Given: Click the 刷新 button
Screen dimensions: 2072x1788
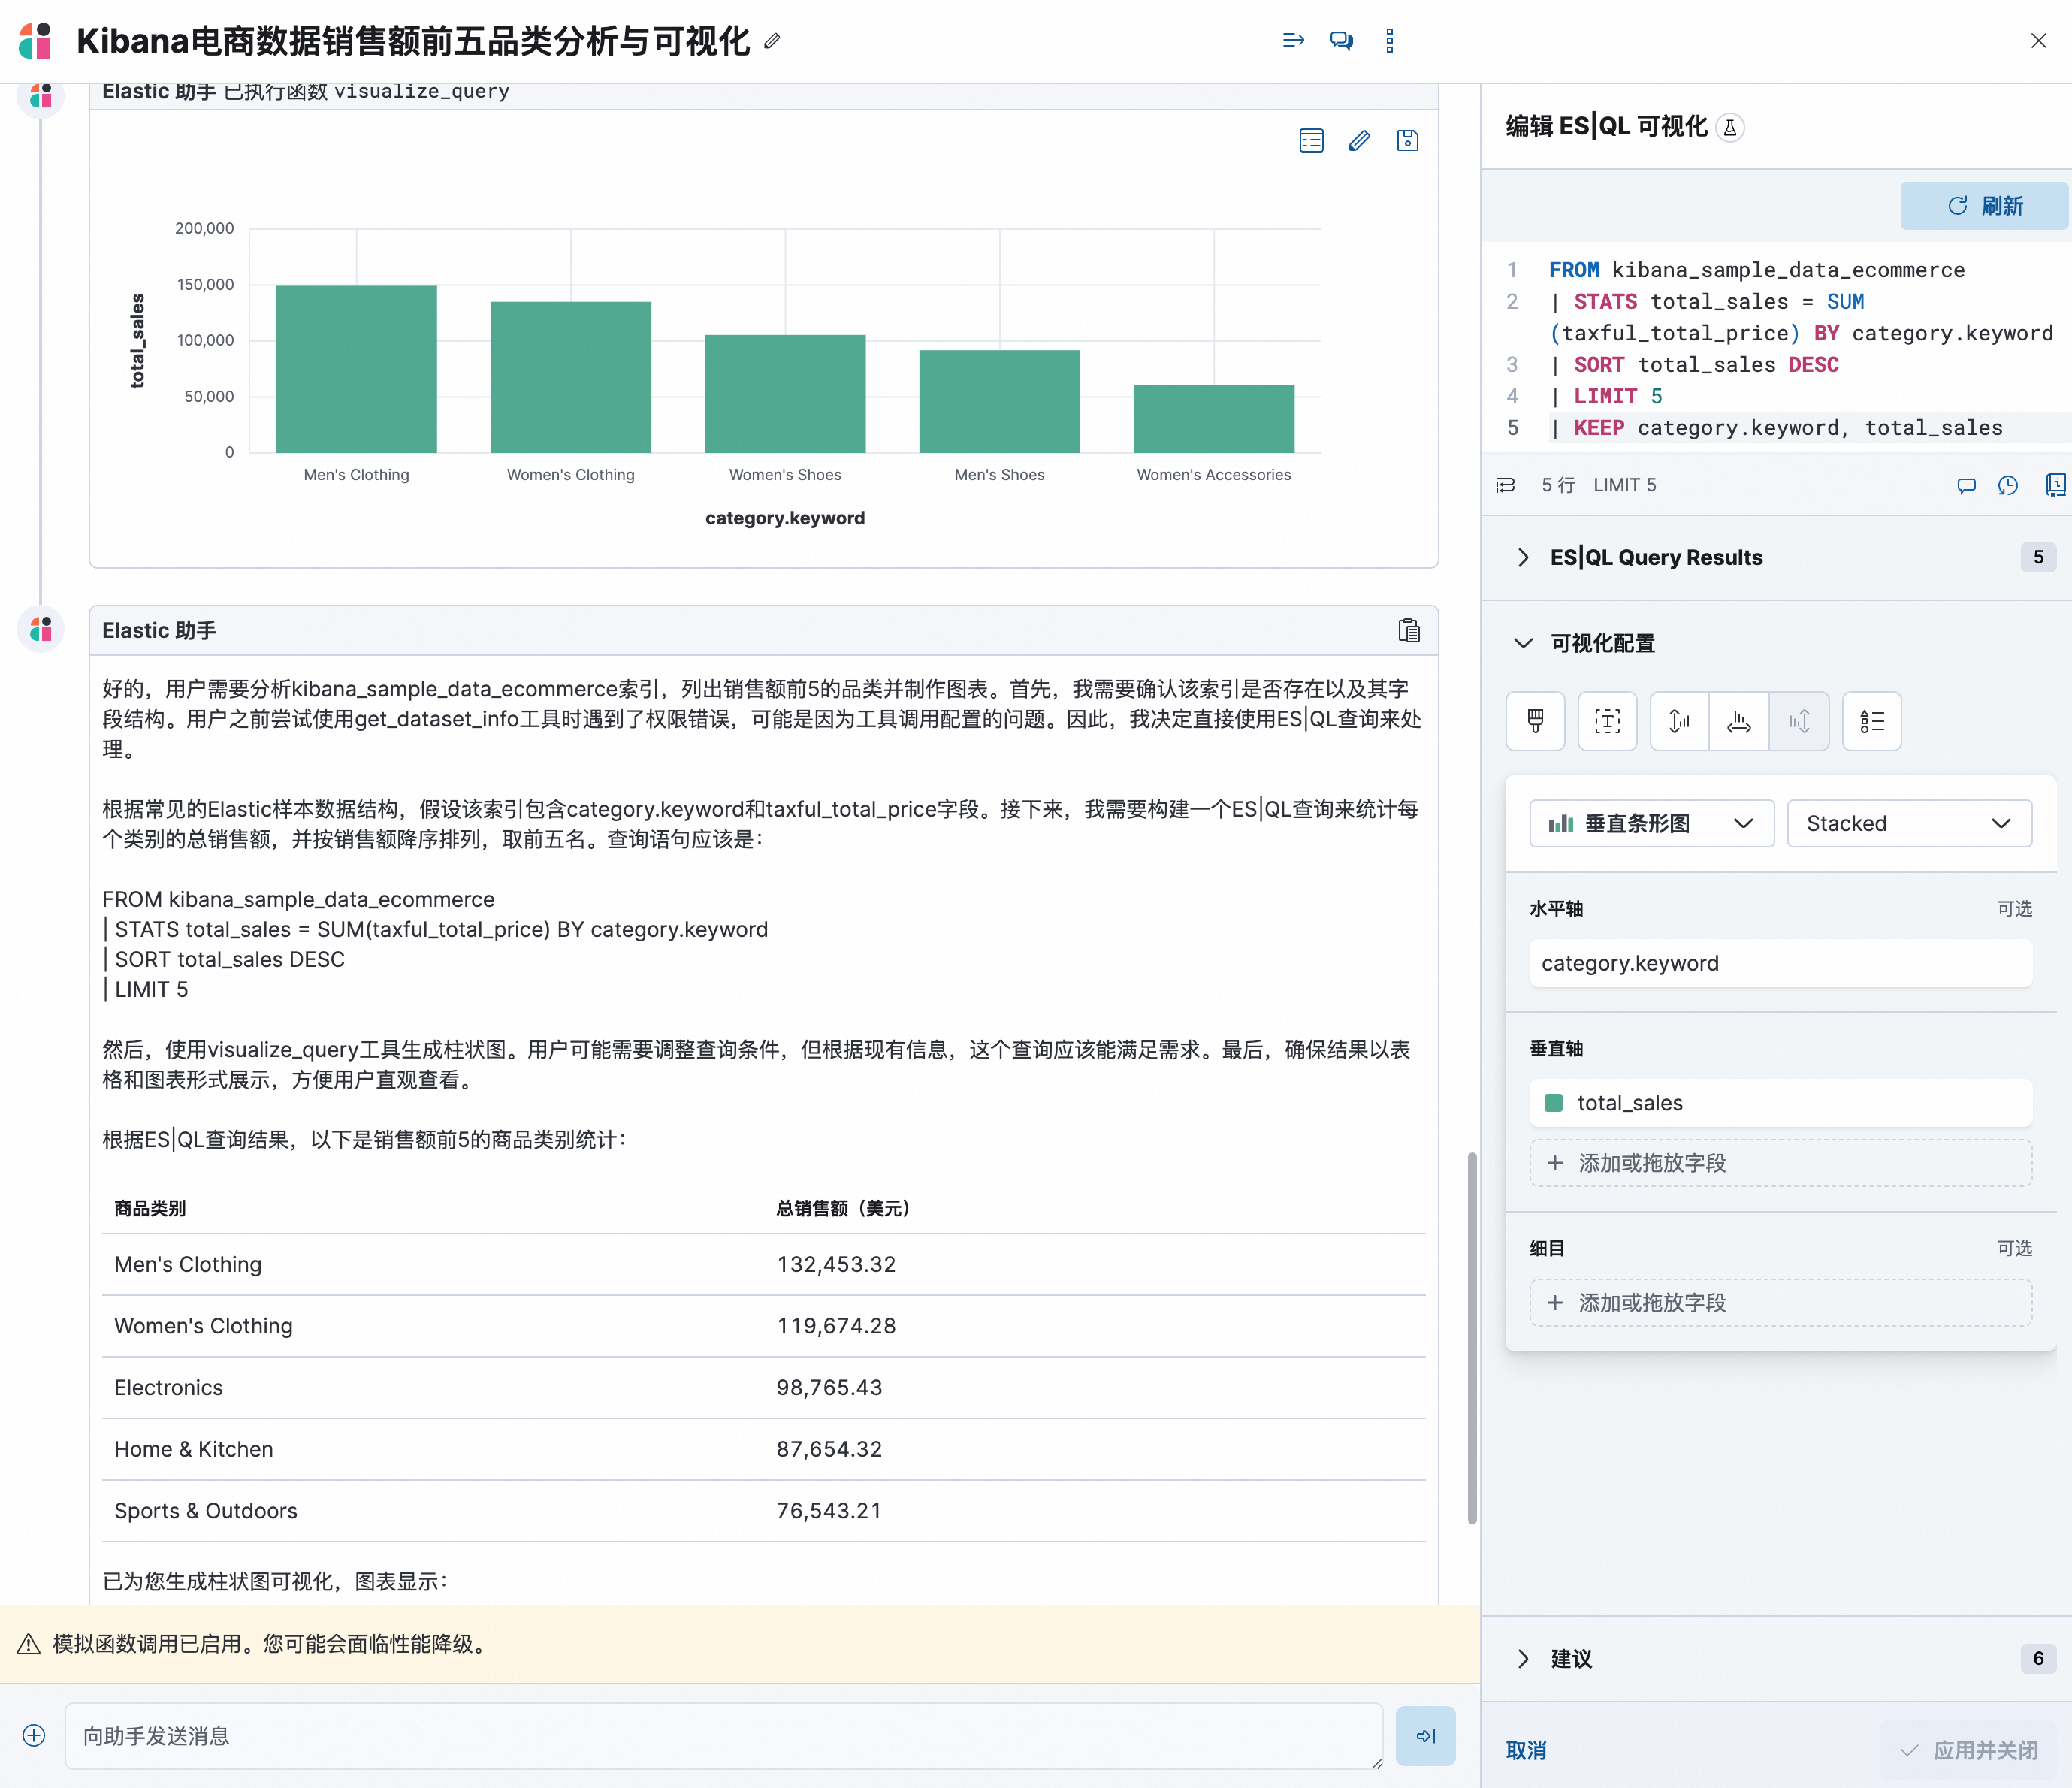Looking at the screenshot, I should point(1984,206).
